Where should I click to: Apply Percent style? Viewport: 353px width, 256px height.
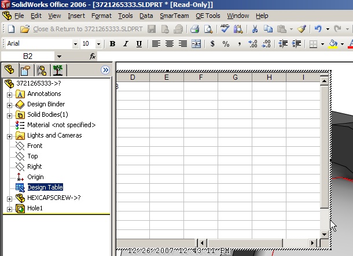(x=226, y=44)
